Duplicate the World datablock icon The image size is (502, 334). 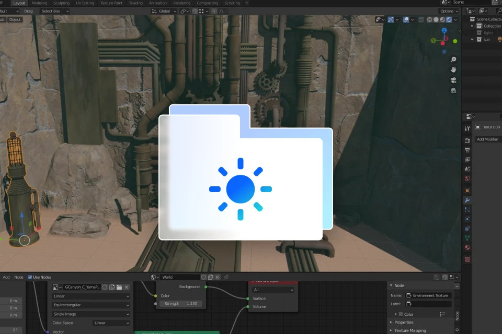pos(210,277)
